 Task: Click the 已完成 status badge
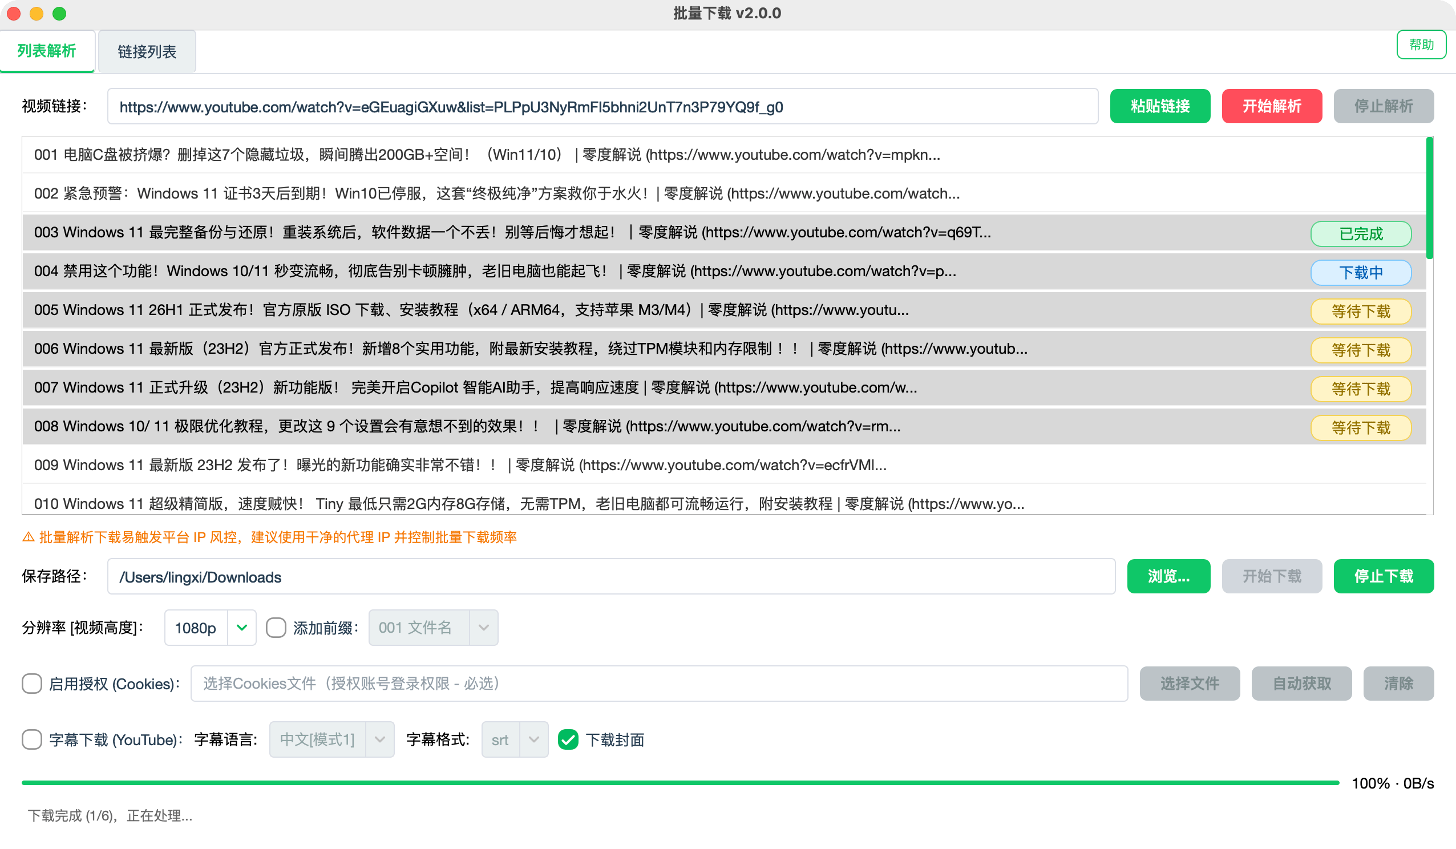tap(1361, 234)
